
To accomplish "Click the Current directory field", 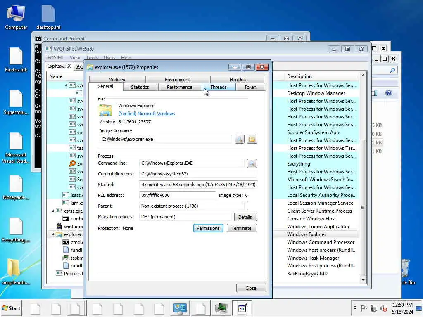I will [x=198, y=174].
